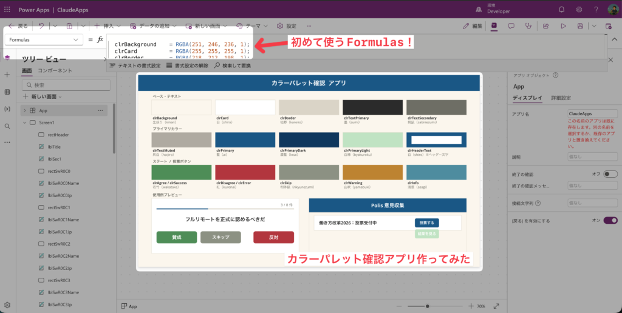Open notifications bell in the header
This screenshot has width=622, height=313.
pyautogui.click(x=561, y=10)
